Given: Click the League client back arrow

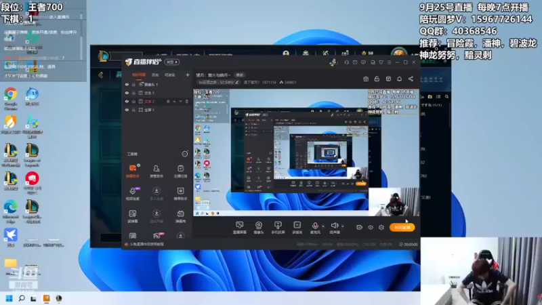Looking at the screenshot, I should point(100,75).
